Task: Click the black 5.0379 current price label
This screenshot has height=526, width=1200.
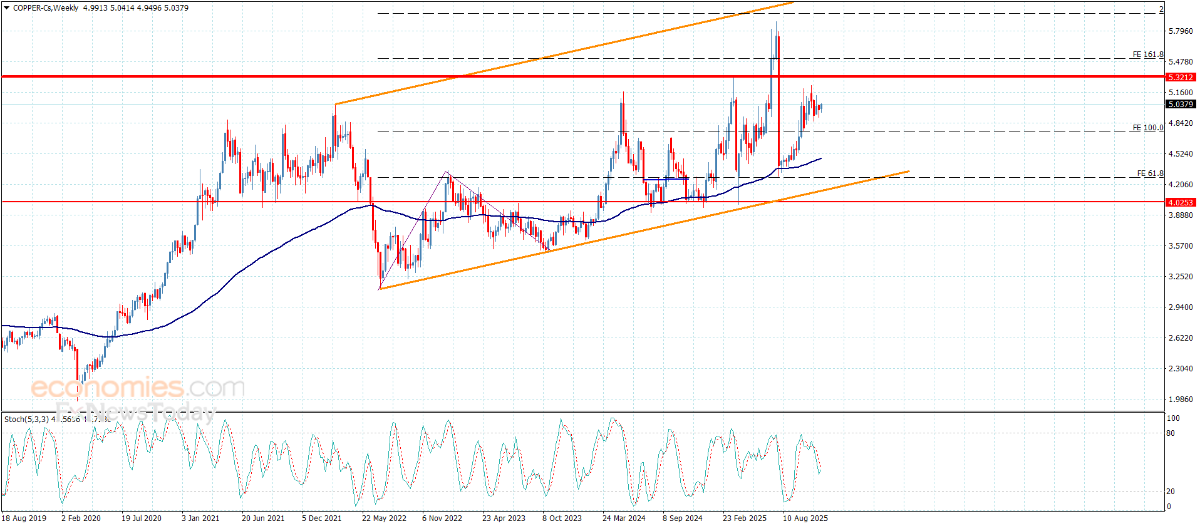Action: pos(1181,104)
